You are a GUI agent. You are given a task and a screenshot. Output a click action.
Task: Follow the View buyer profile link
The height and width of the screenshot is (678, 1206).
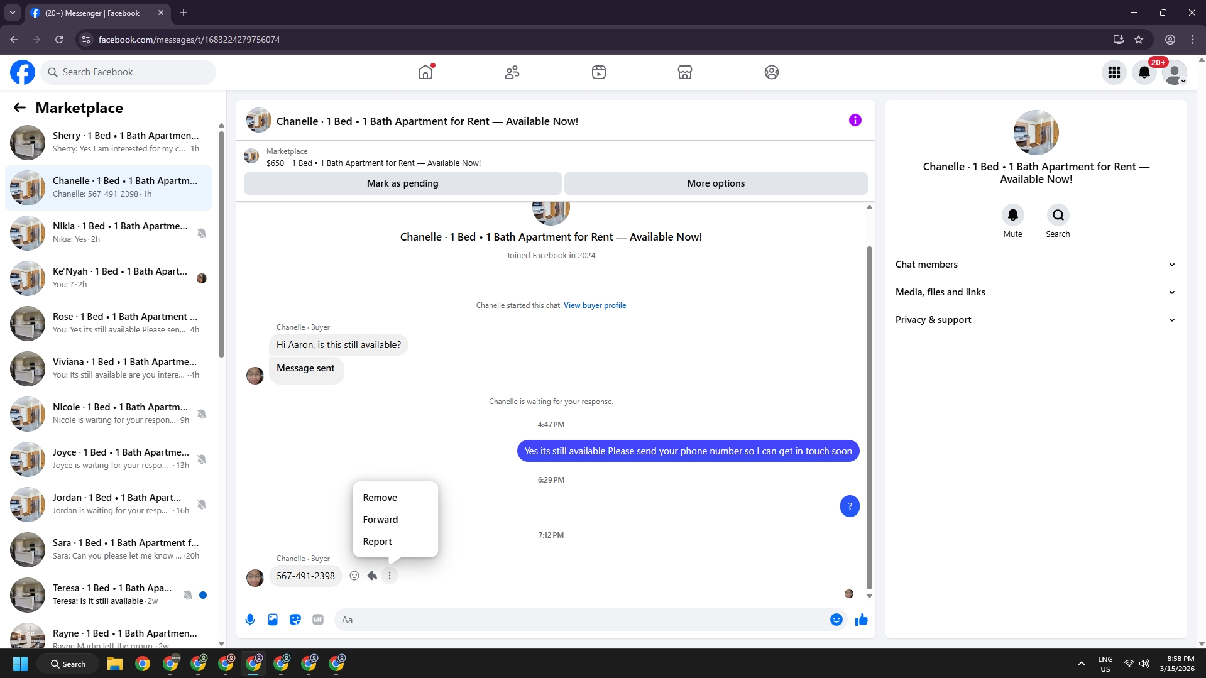click(595, 305)
